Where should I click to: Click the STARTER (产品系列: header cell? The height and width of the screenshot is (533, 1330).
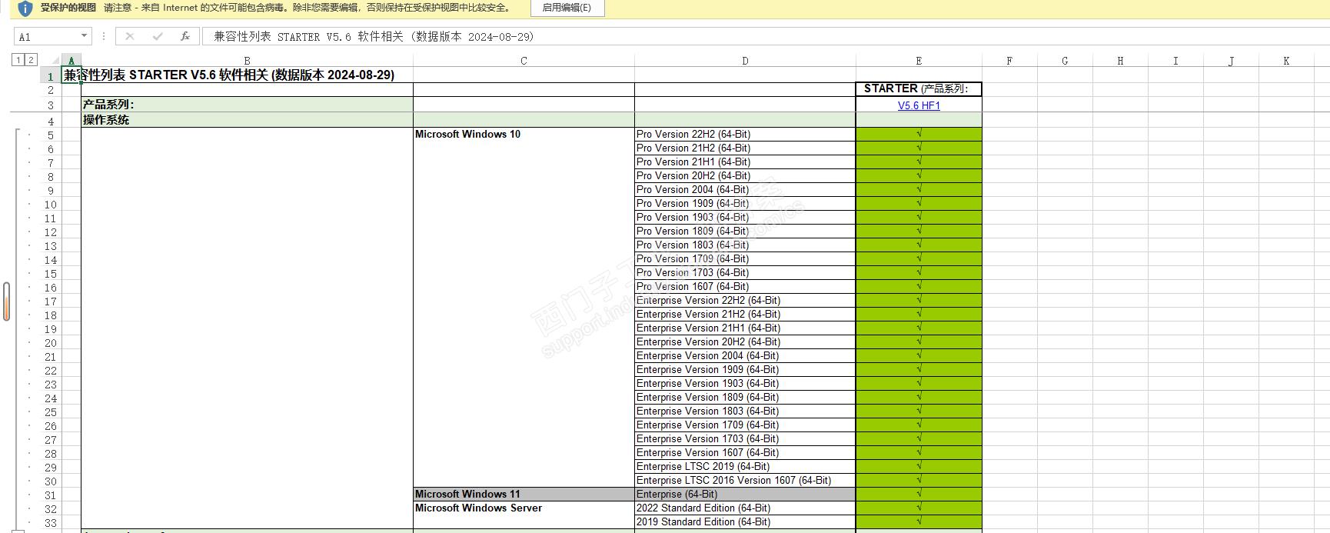pos(919,89)
